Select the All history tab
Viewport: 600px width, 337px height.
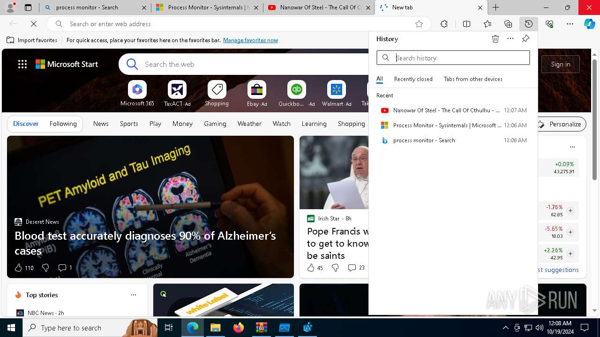click(380, 79)
